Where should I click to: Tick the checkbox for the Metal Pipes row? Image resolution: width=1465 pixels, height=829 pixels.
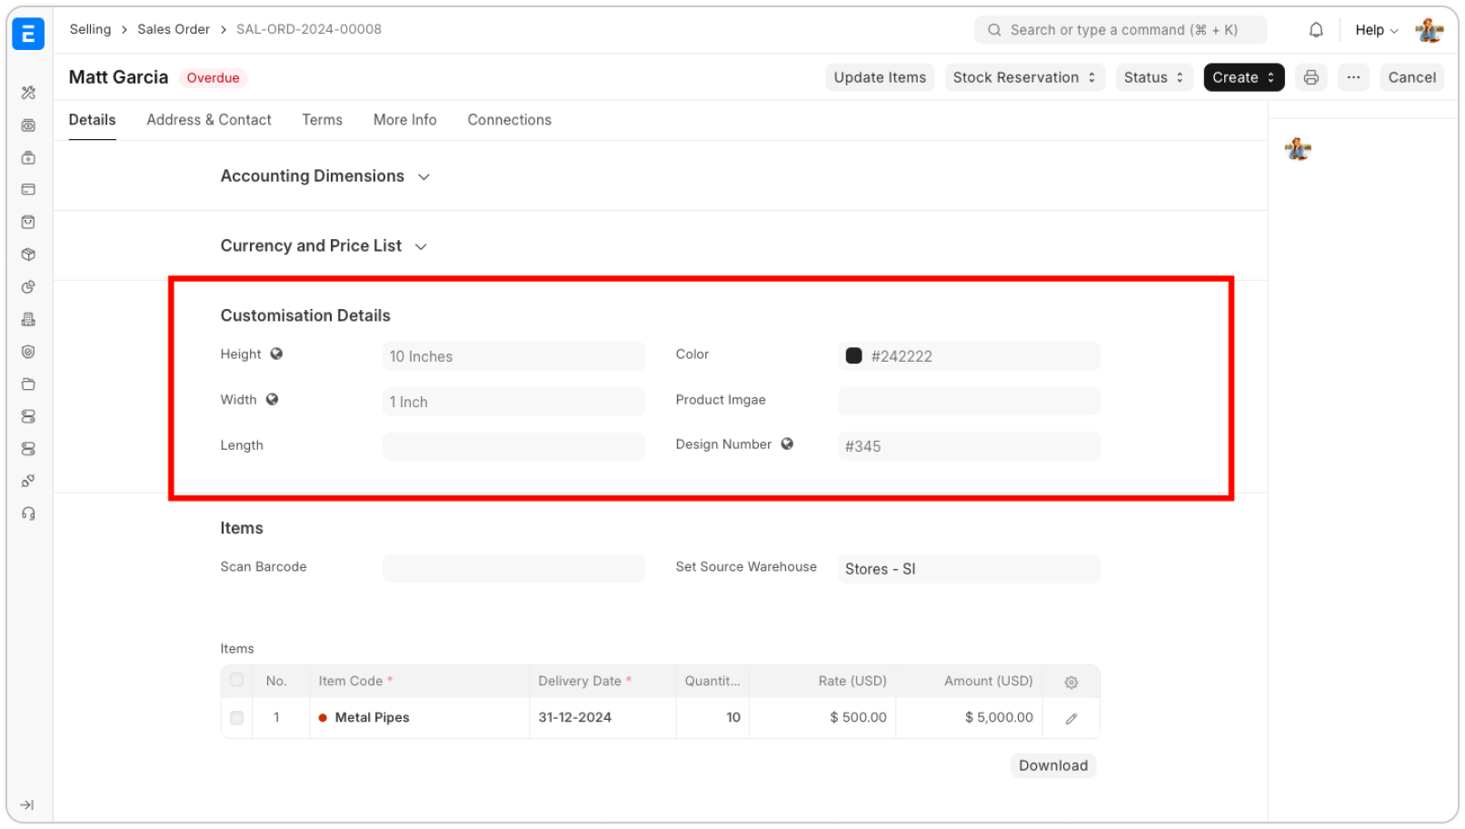pos(236,718)
